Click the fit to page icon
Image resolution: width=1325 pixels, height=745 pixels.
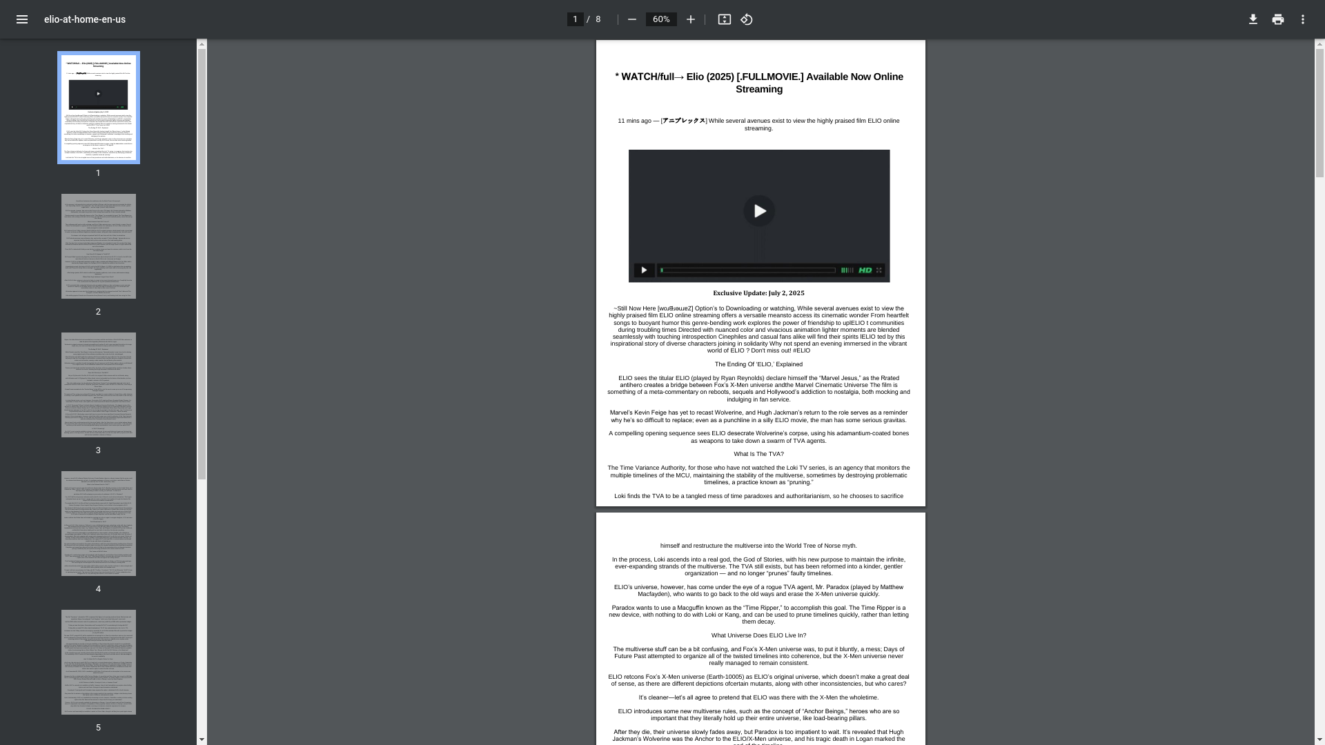click(724, 19)
